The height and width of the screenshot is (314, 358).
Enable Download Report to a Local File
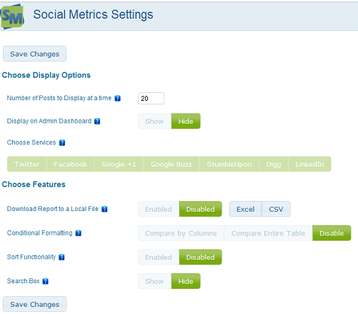pos(159,209)
